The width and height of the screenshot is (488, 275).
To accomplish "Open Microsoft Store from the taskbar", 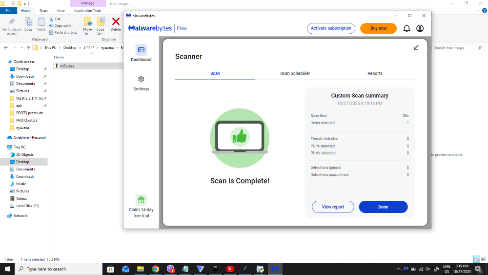I will 110,269.
